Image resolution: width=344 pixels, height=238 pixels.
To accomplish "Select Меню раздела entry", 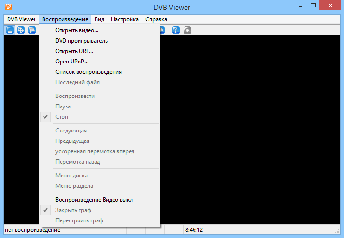I will [99, 186].
